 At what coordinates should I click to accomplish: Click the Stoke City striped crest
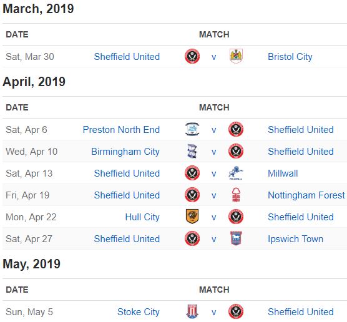192,311
